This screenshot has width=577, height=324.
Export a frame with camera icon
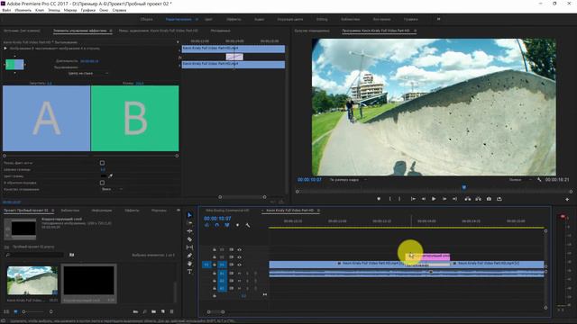pyautogui.click(x=489, y=199)
